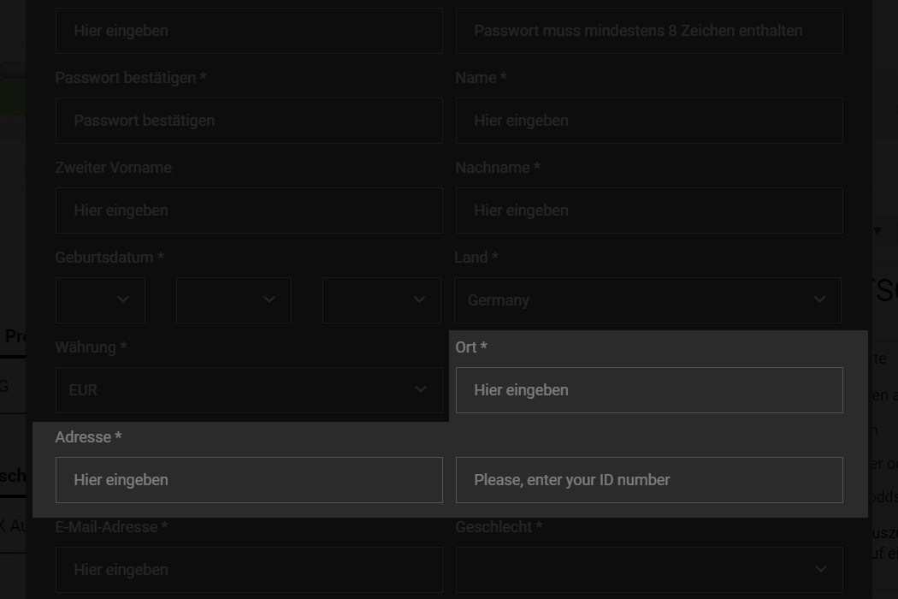Click the first input field at the top left
Image resolution: width=898 pixels, height=599 pixels.
(249, 31)
